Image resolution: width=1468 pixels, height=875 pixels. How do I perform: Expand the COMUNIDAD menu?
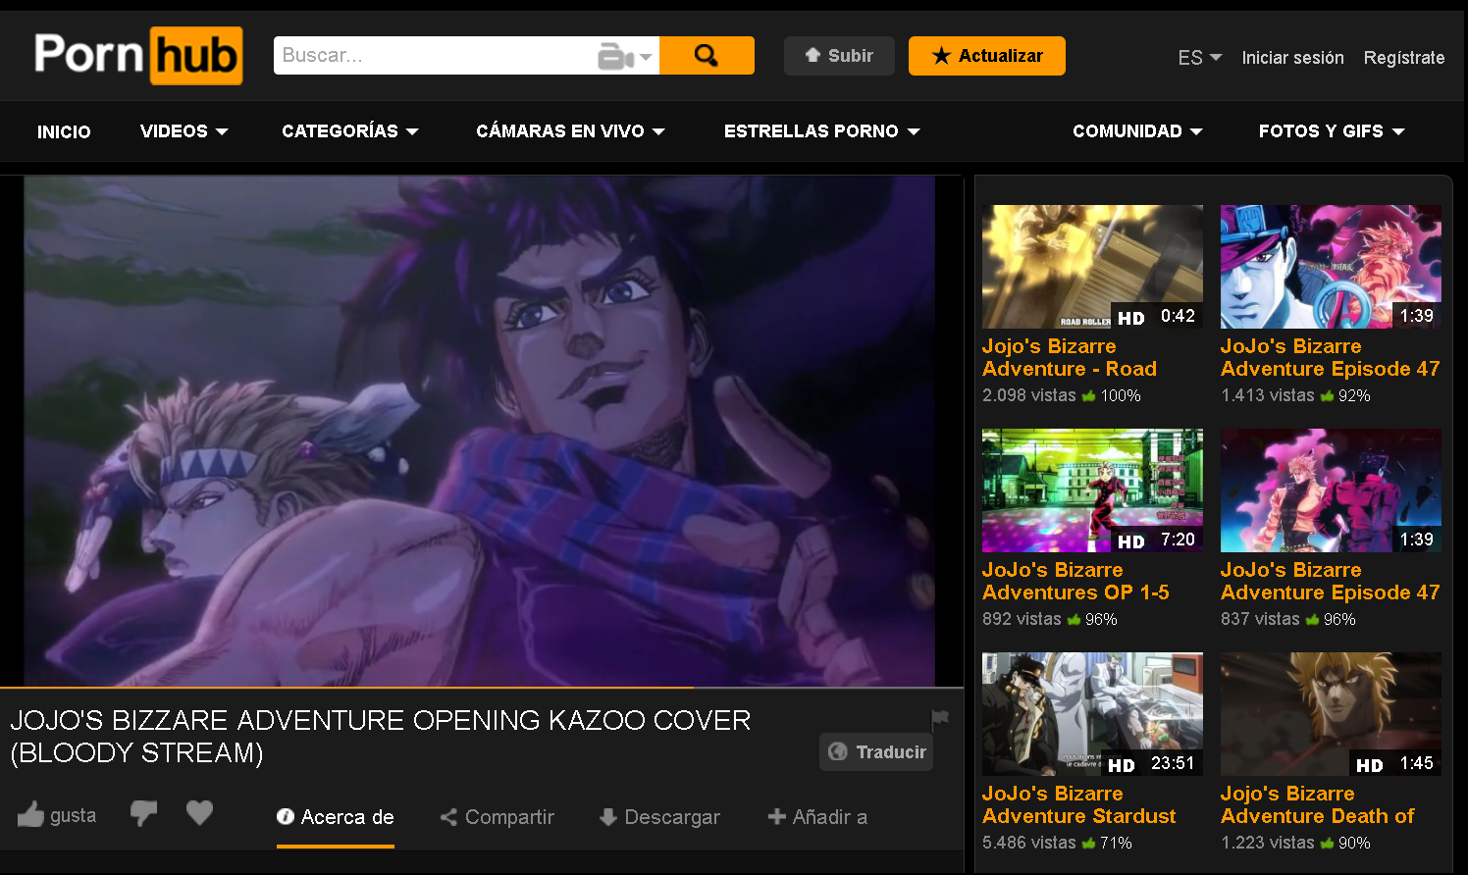click(1137, 131)
